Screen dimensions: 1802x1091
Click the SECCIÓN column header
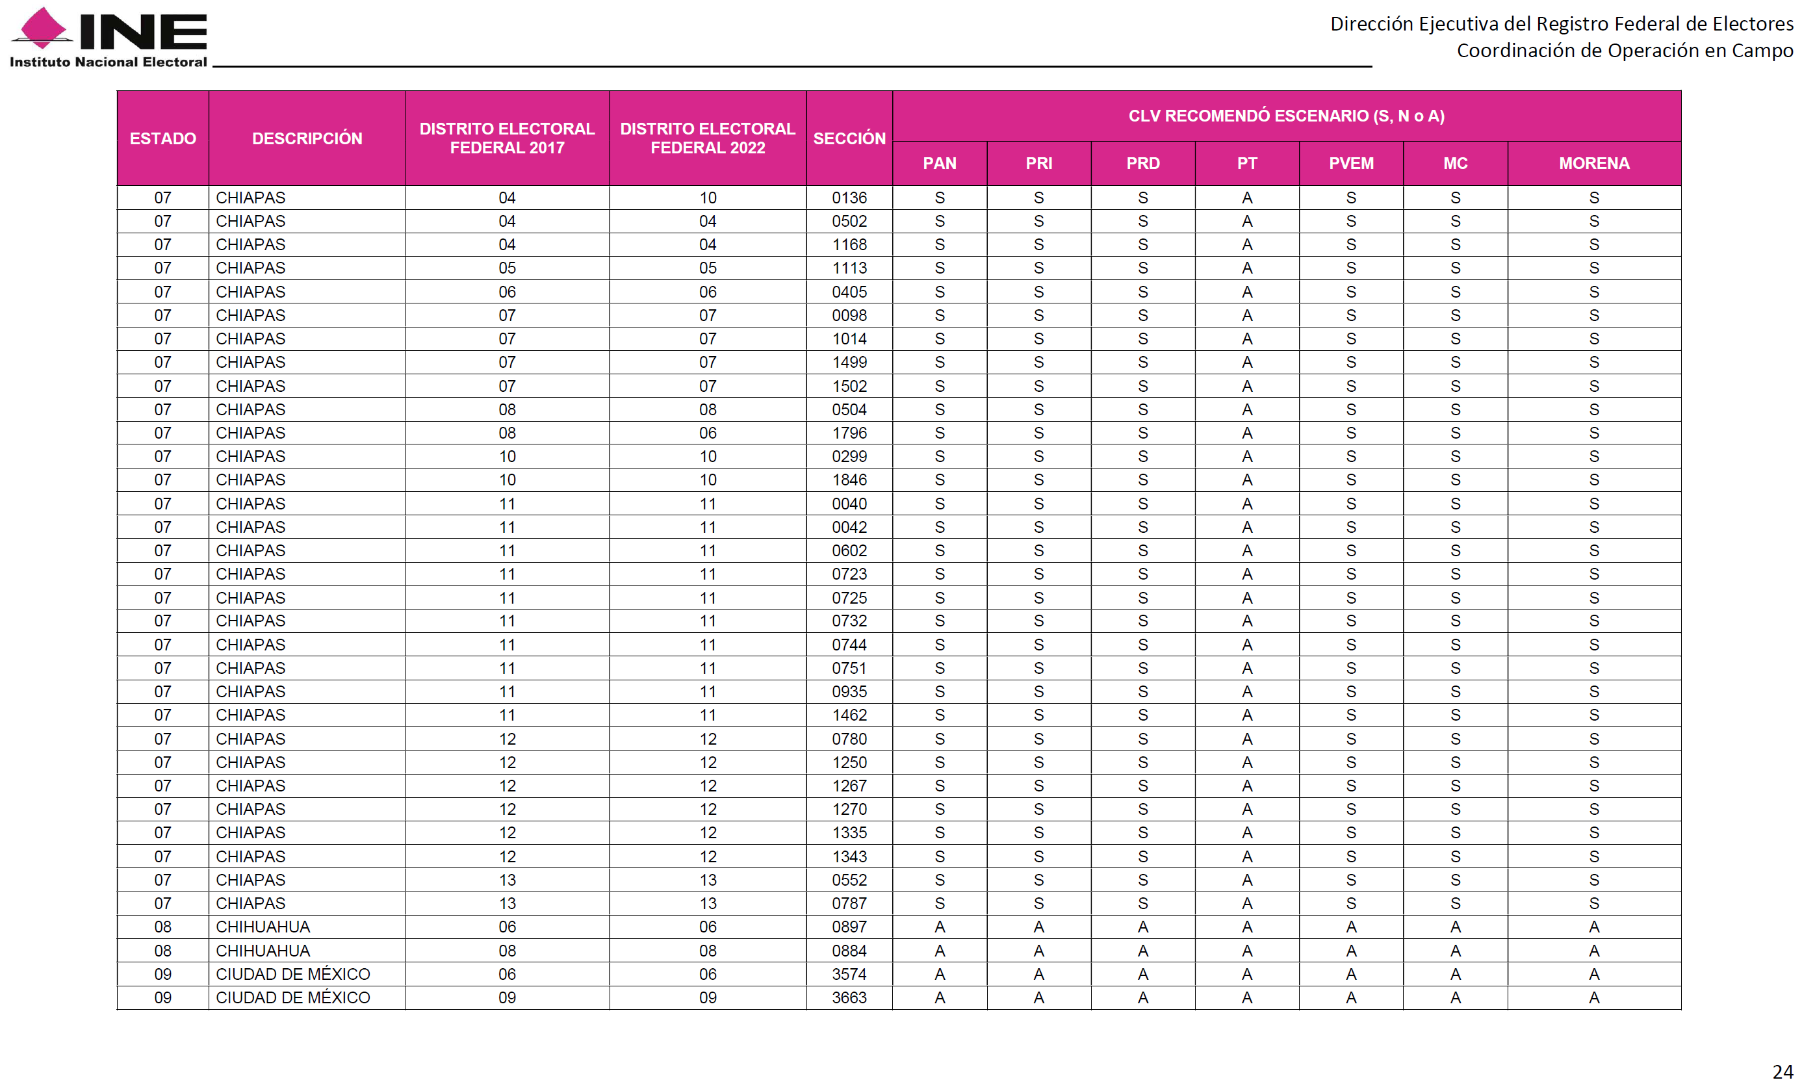849,138
